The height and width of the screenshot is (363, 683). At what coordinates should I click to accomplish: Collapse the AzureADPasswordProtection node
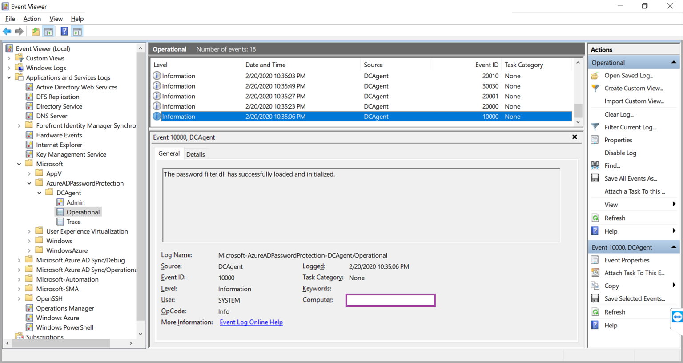click(29, 183)
